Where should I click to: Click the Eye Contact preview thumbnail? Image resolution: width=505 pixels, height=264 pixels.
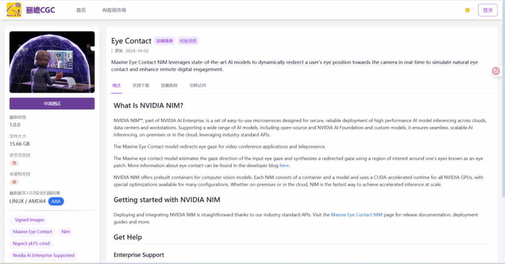coord(52,62)
